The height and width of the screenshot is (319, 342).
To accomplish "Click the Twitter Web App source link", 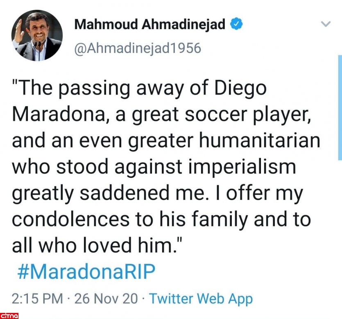I will tap(200, 299).
